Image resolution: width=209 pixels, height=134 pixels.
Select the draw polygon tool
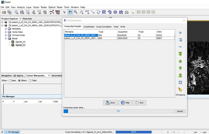click(110, 12)
